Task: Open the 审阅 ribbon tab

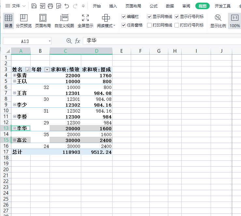Action: pos(186,6)
